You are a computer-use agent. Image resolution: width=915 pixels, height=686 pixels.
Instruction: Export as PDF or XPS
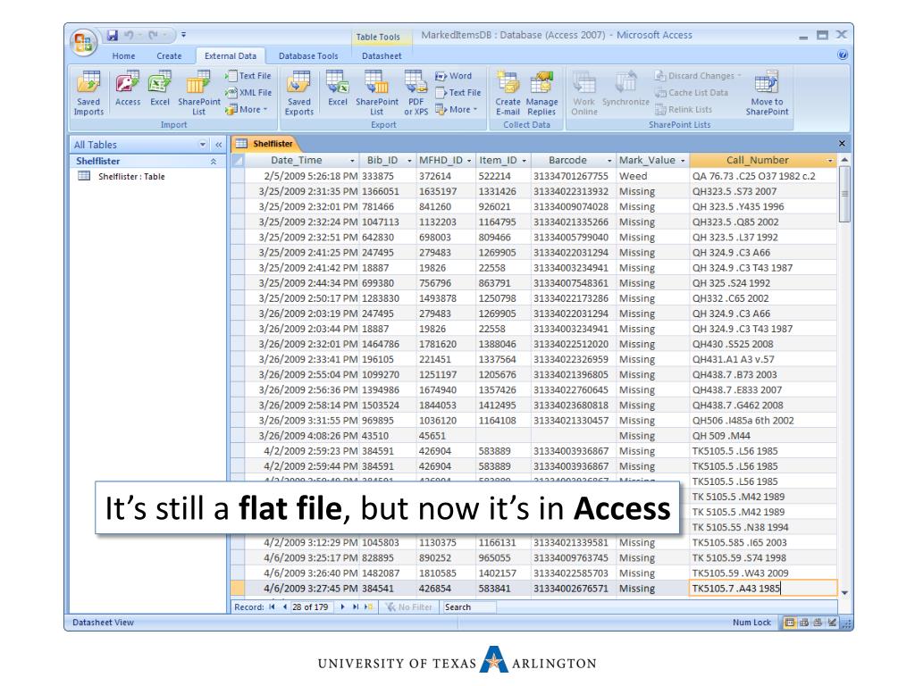click(x=416, y=93)
